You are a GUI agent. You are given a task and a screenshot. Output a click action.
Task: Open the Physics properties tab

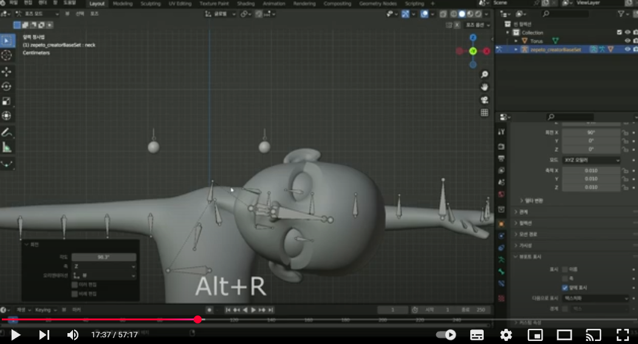click(501, 235)
